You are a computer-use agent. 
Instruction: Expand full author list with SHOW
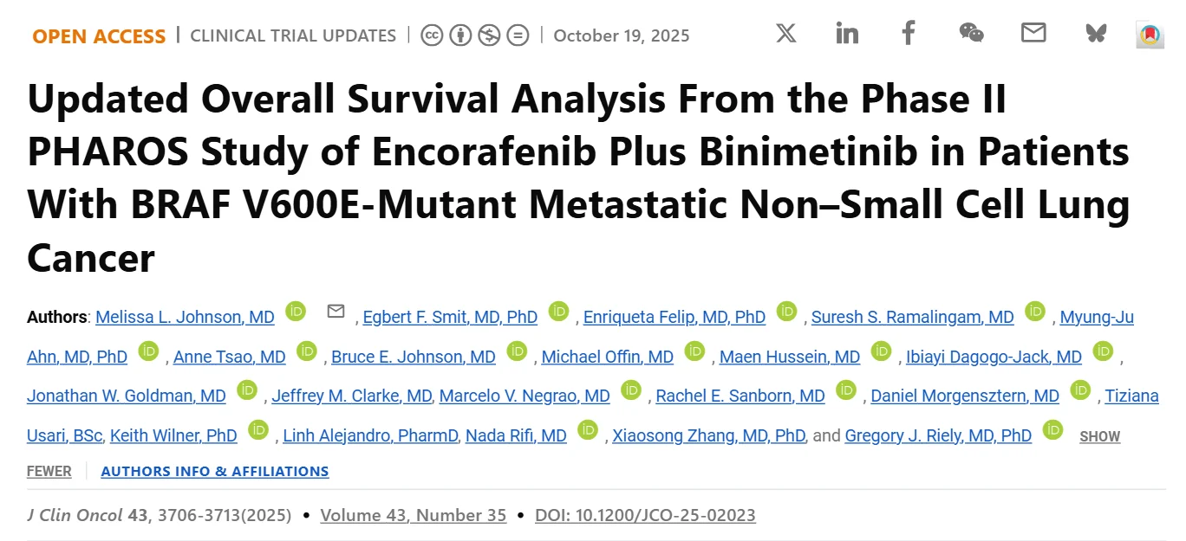[1098, 437]
